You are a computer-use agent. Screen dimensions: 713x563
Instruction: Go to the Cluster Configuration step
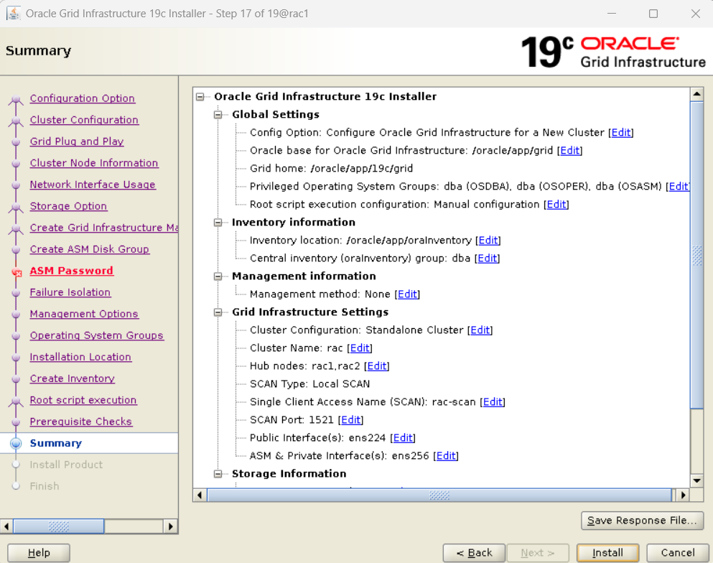(x=84, y=120)
